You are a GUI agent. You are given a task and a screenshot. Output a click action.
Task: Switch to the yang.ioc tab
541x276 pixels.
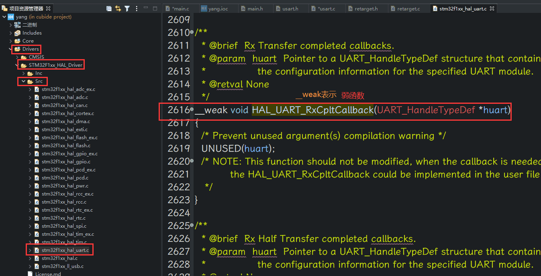(x=218, y=8)
